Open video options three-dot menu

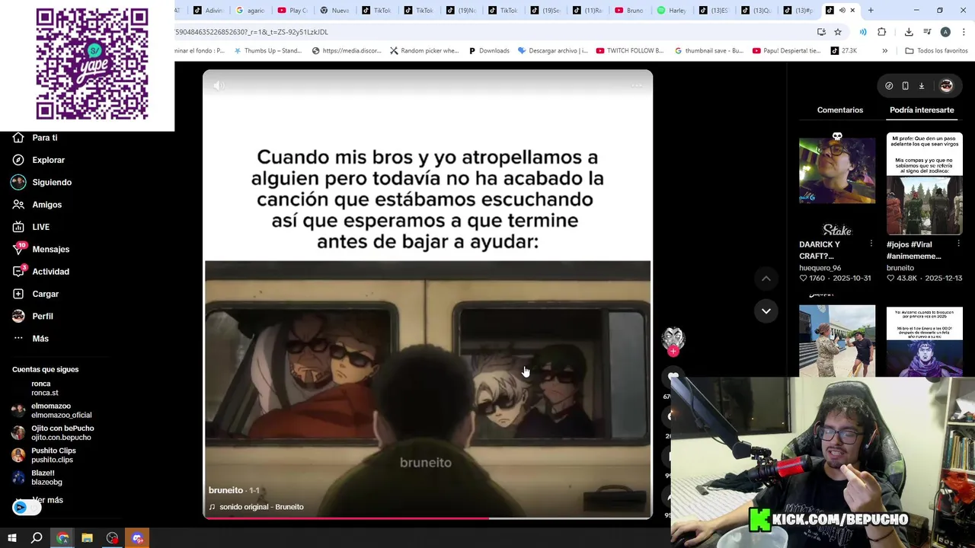click(x=637, y=86)
